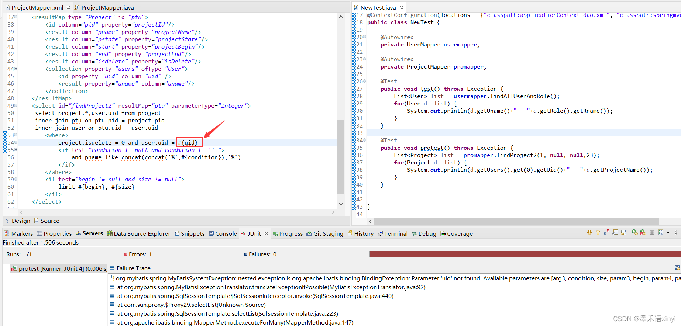Close the ProjectMapper.xml tab
Viewport: 681px width, 326px height.
tap(68, 7)
